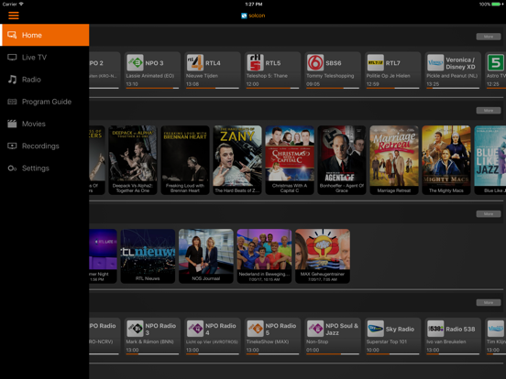Select 'TinekeShow (MAX)' radio show
Screen dimensions: 506x379
tap(268, 341)
